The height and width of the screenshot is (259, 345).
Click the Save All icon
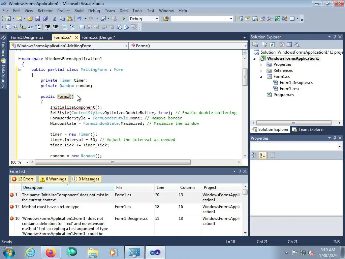click(45, 19)
